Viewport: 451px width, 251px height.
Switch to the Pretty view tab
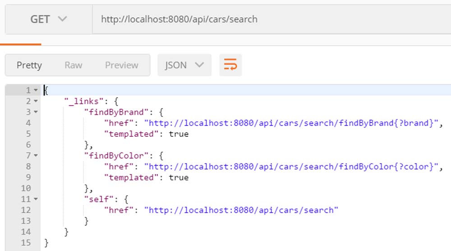point(29,65)
